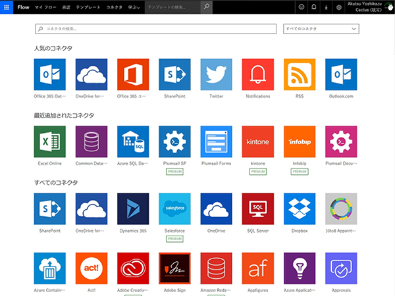Open the Approvals connector
The width and height of the screenshot is (395, 296).
(341, 268)
